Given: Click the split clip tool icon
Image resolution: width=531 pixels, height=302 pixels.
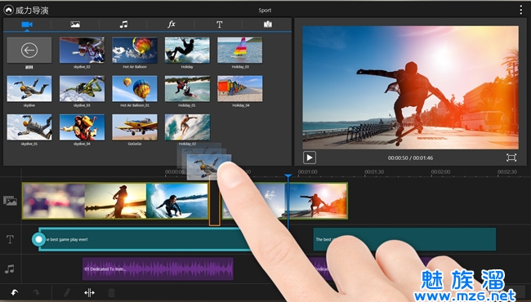Looking at the screenshot, I should (89, 292).
